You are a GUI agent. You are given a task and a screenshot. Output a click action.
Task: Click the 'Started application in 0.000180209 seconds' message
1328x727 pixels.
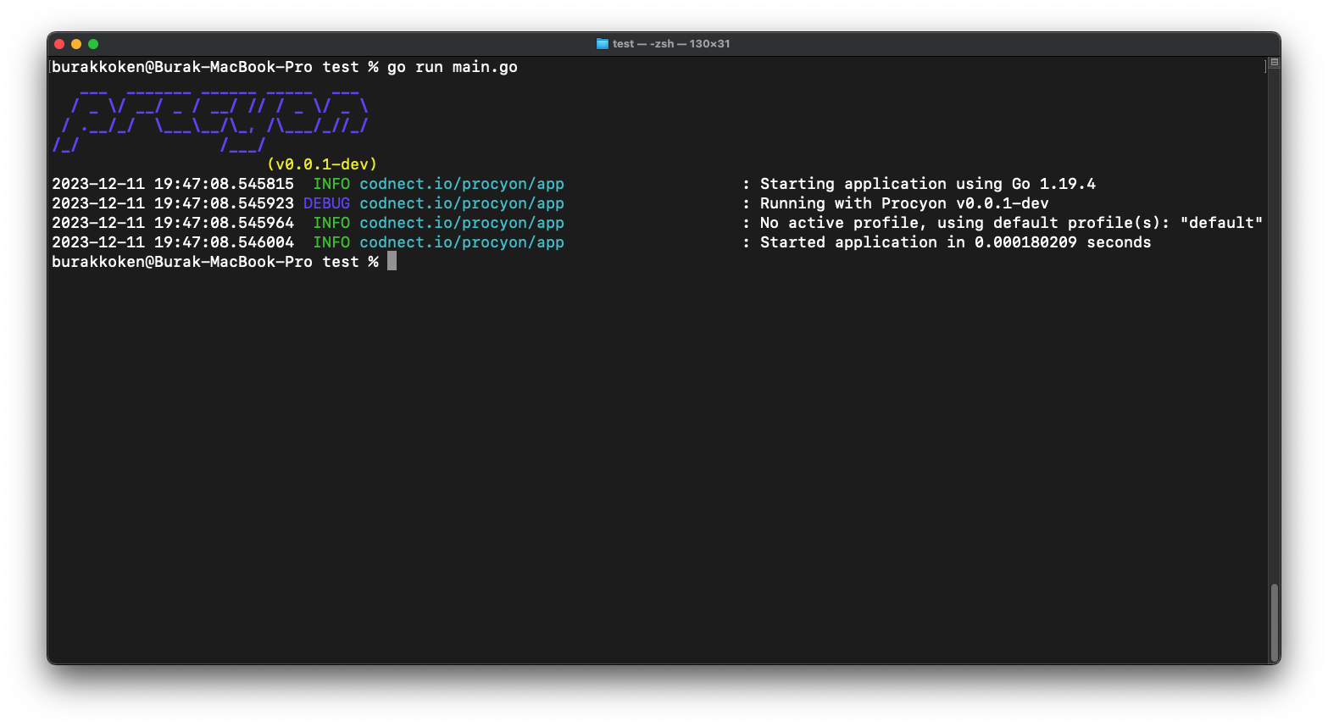[x=955, y=242]
